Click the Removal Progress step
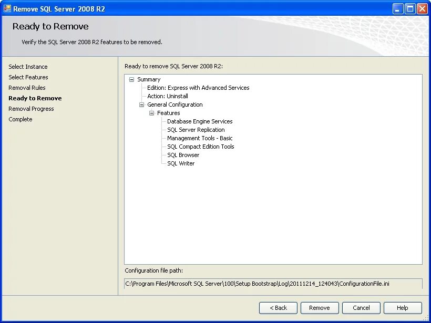Screen dimensions: 431x323 tap(31, 109)
